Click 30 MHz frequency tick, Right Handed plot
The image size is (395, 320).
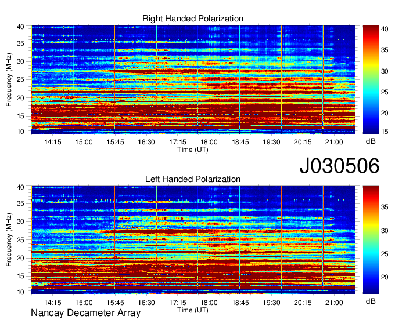(20, 61)
